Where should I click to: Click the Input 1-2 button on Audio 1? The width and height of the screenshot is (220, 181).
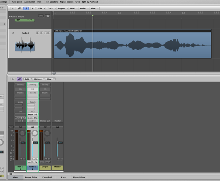33,114
